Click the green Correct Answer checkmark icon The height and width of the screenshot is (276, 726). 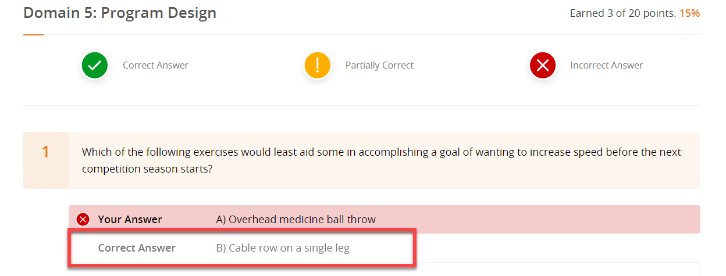coord(95,65)
